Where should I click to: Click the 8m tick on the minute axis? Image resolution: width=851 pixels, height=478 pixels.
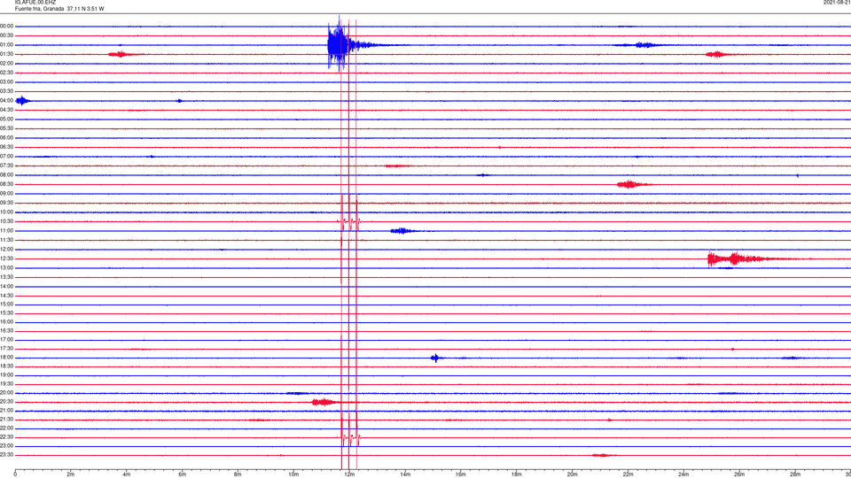(x=238, y=474)
